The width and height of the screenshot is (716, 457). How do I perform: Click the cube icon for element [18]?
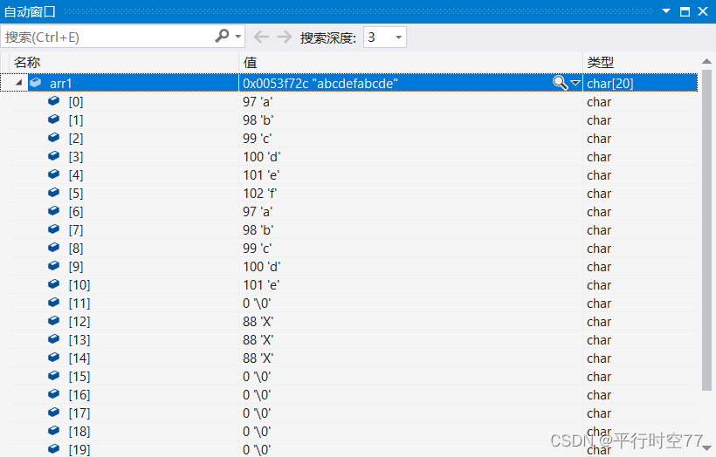pyautogui.click(x=54, y=430)
